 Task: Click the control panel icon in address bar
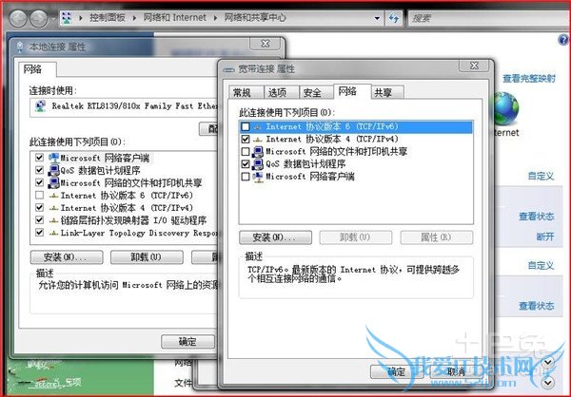click(x=67, y=17)
